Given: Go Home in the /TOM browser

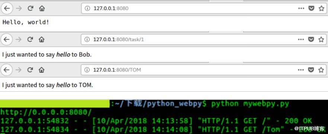Looking at the screenshot, I should [x=42, y=70].
